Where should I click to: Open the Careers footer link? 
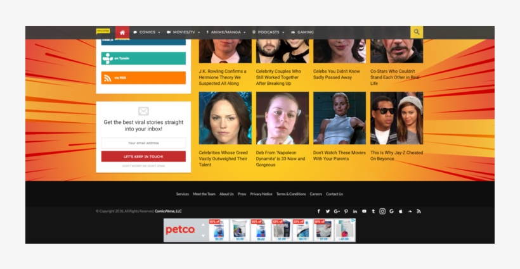click(x=316, y=194)
